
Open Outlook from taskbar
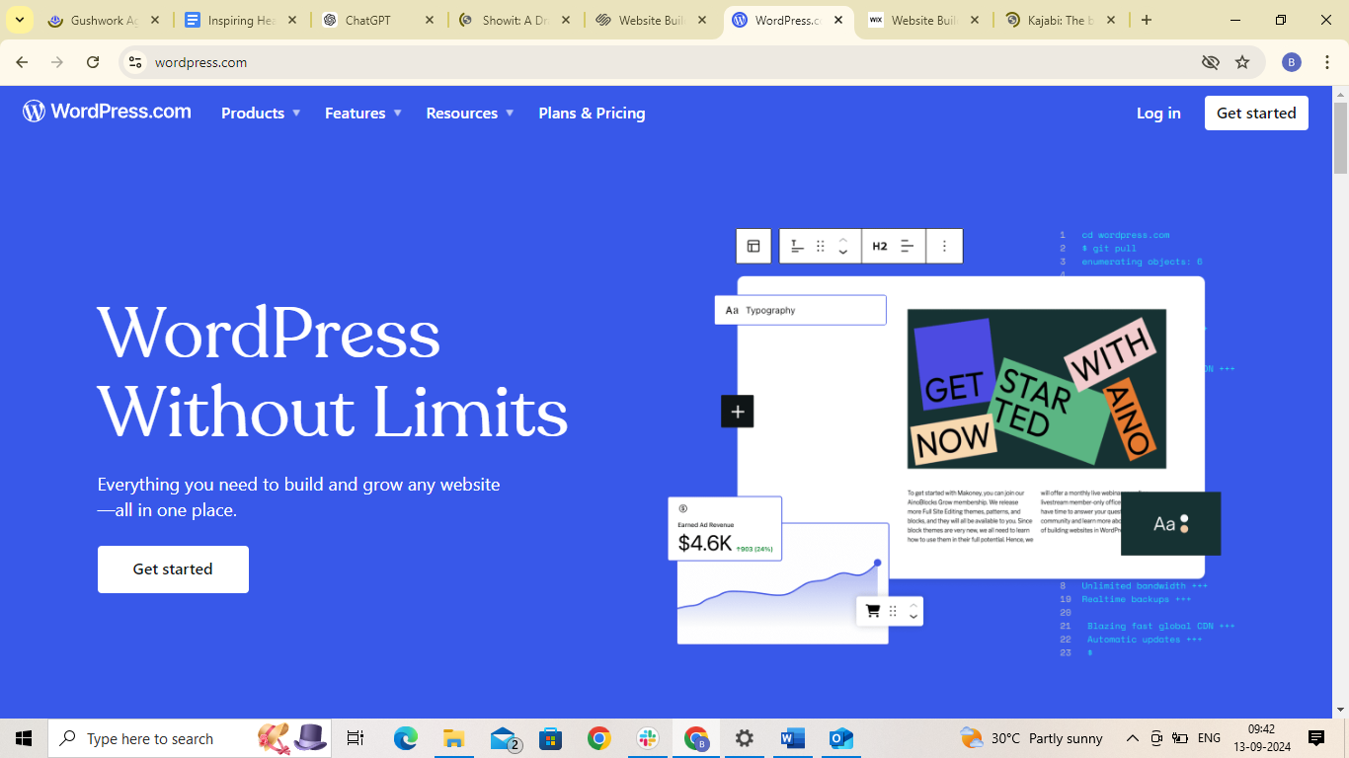[x=841, y=738]
